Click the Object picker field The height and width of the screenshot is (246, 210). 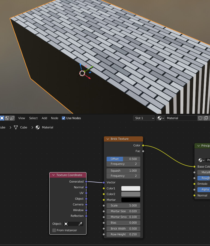pyautogui.click(x=73, y=224)
